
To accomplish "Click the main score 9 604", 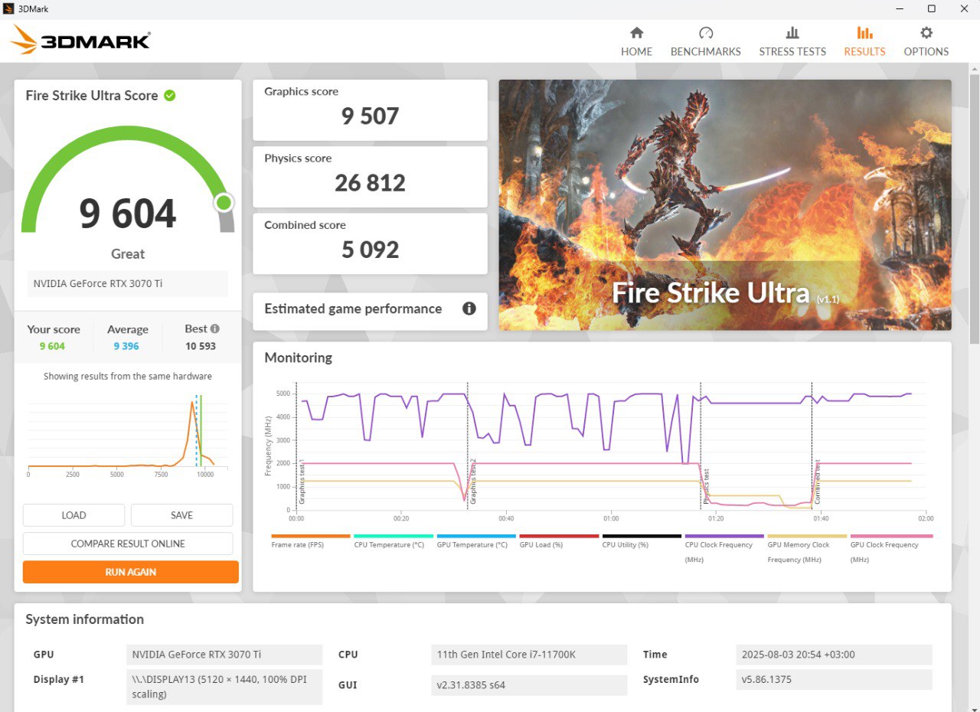I will pos(128,214).
